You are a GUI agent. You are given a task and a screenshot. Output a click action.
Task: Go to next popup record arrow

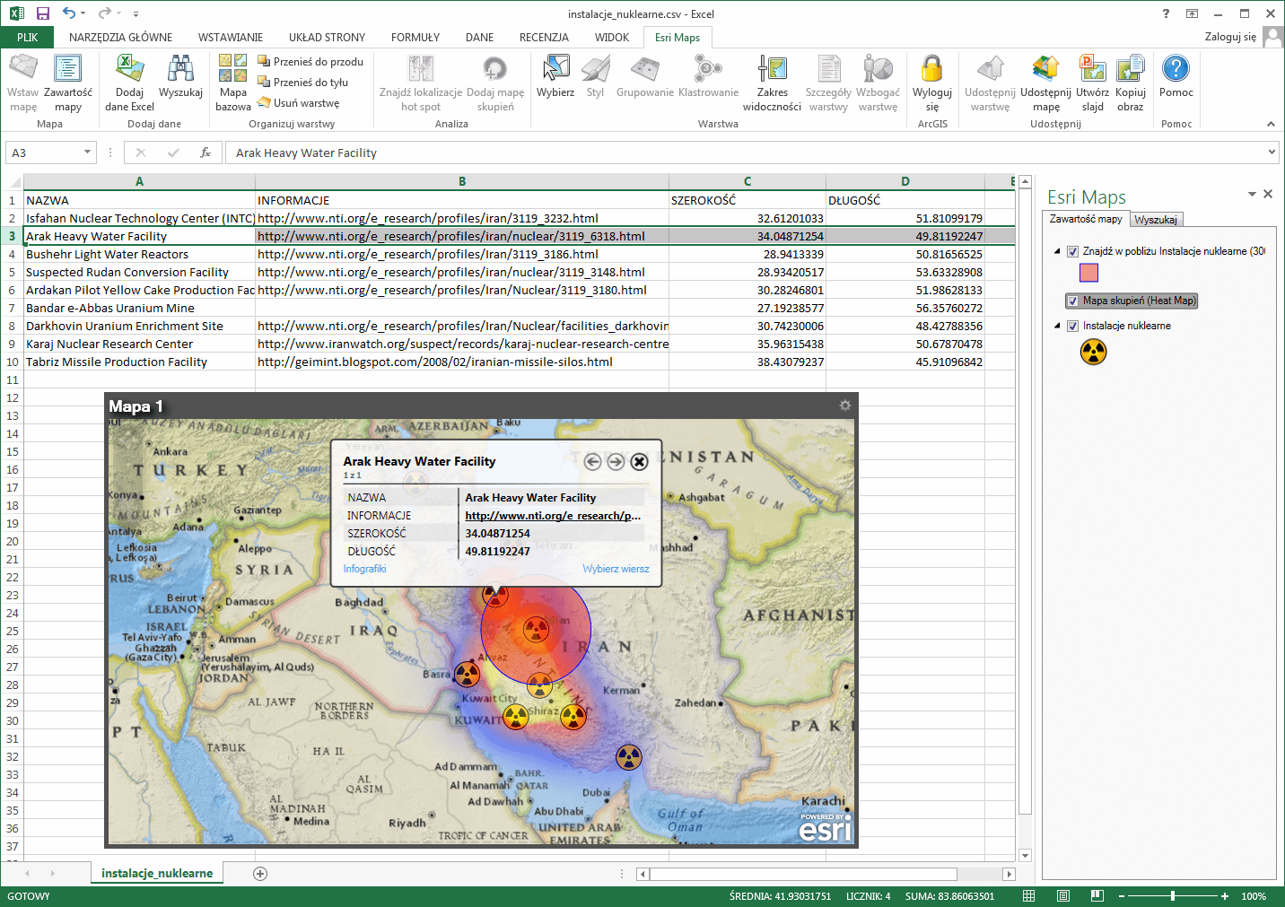pos(616,461)
